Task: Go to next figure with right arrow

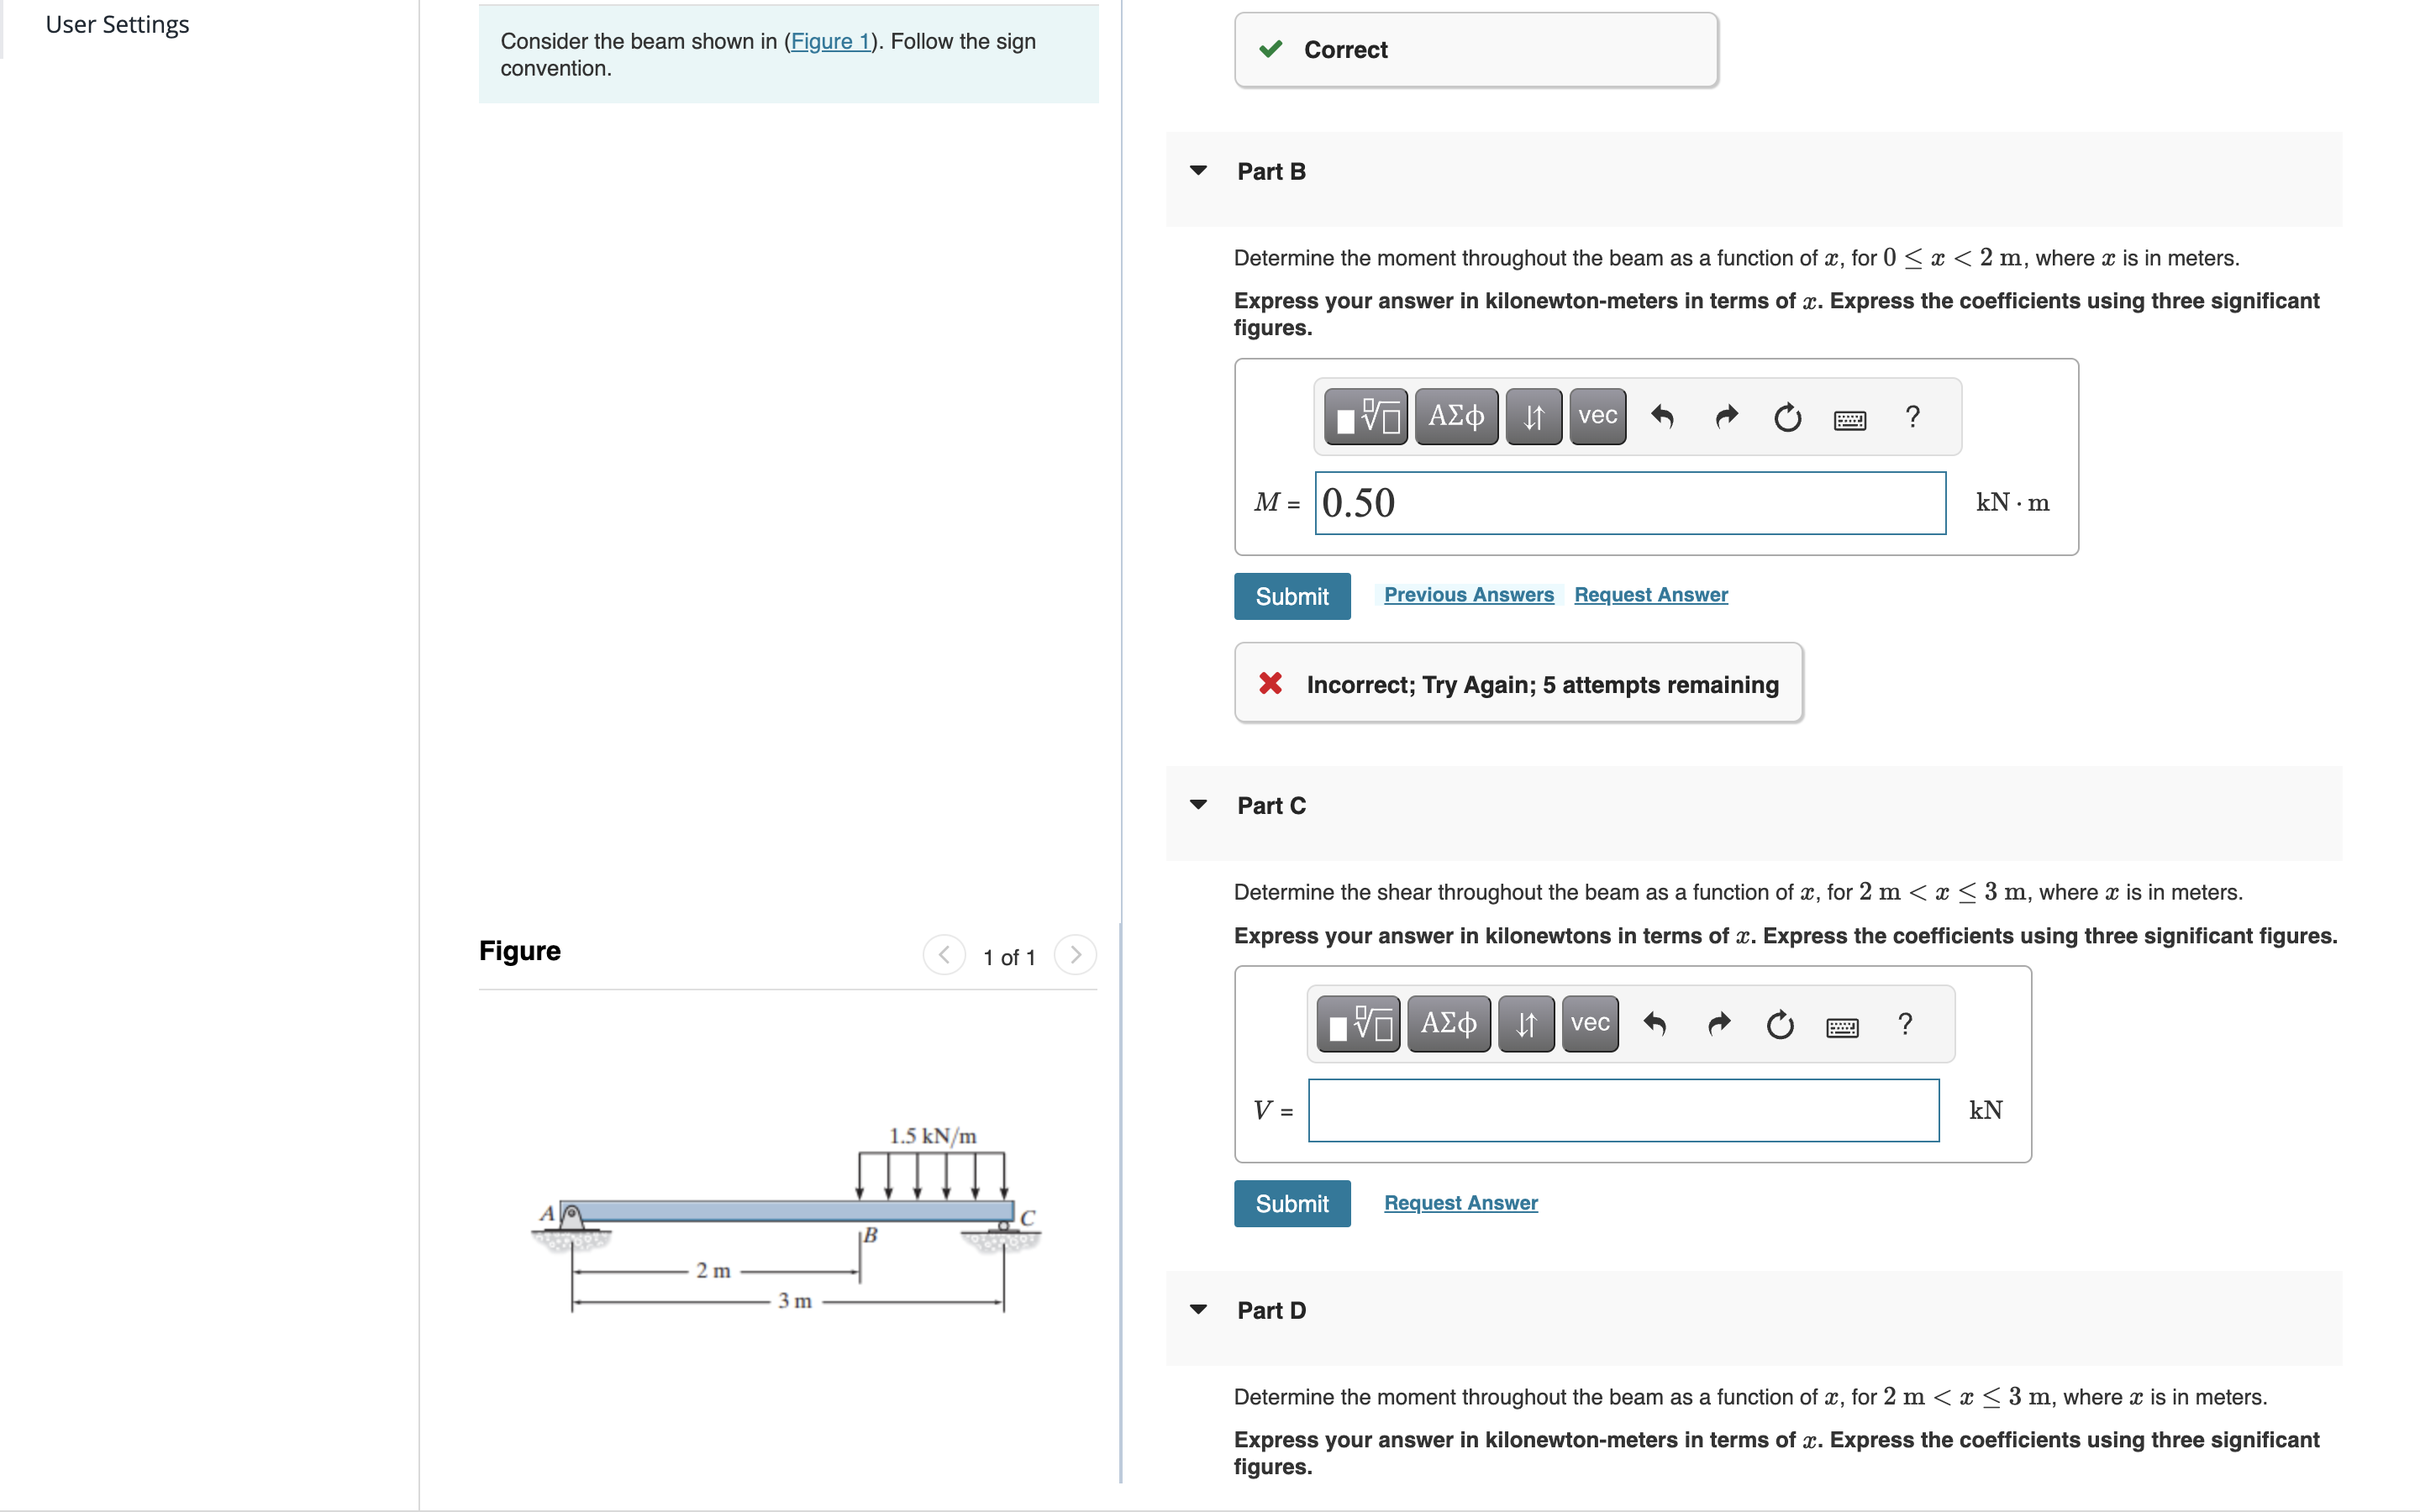Action: pyautogui.click(x=1076, y=956)
